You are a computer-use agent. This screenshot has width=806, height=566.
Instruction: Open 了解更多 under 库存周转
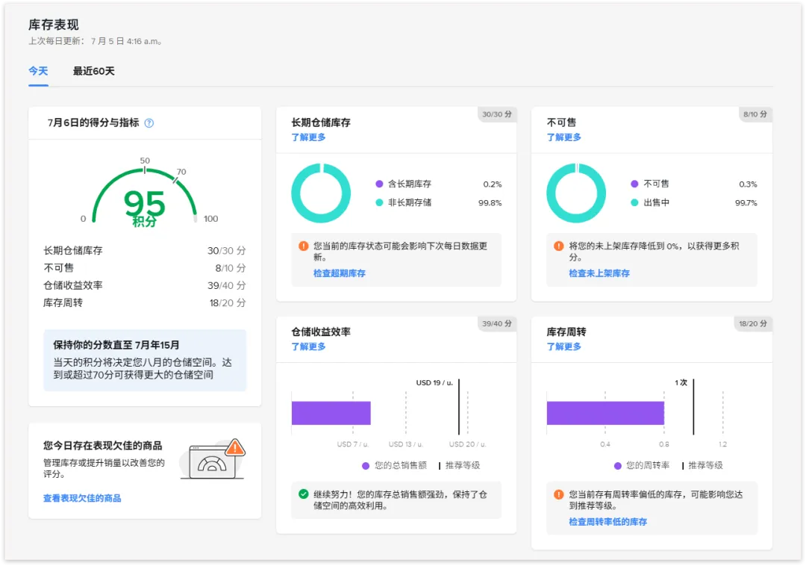point(564,346)
